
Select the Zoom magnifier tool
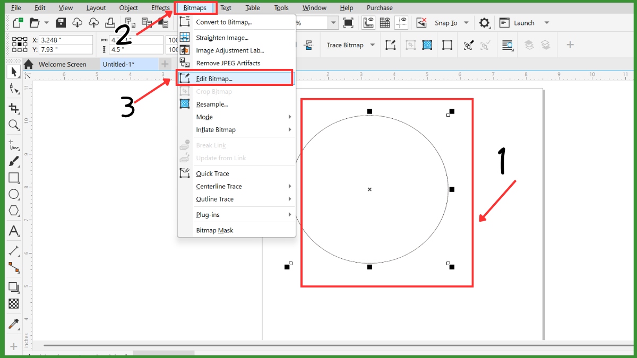click(x=14, y=125)
